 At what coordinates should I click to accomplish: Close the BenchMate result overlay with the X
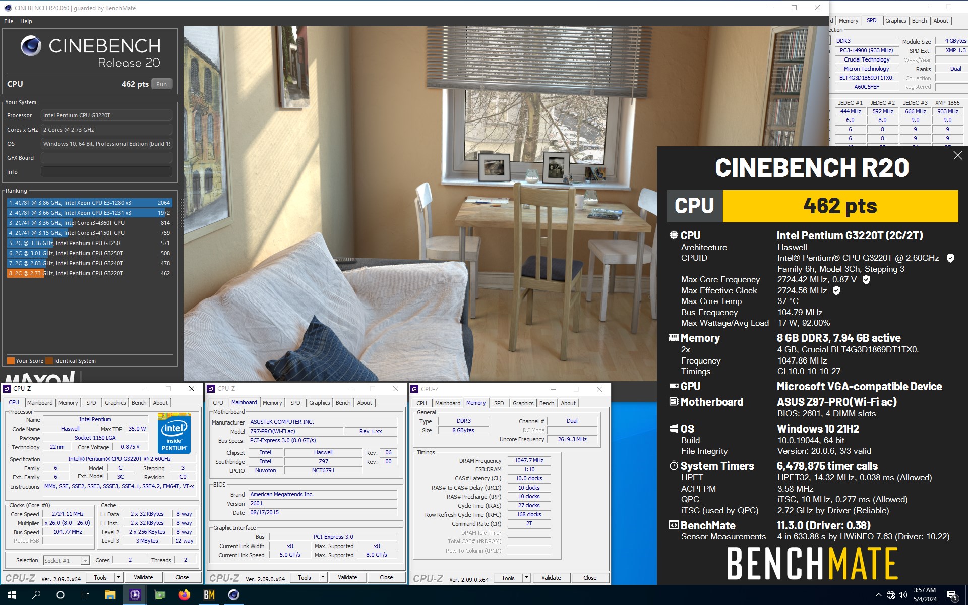pyautogui.click(x=957, y=155)
